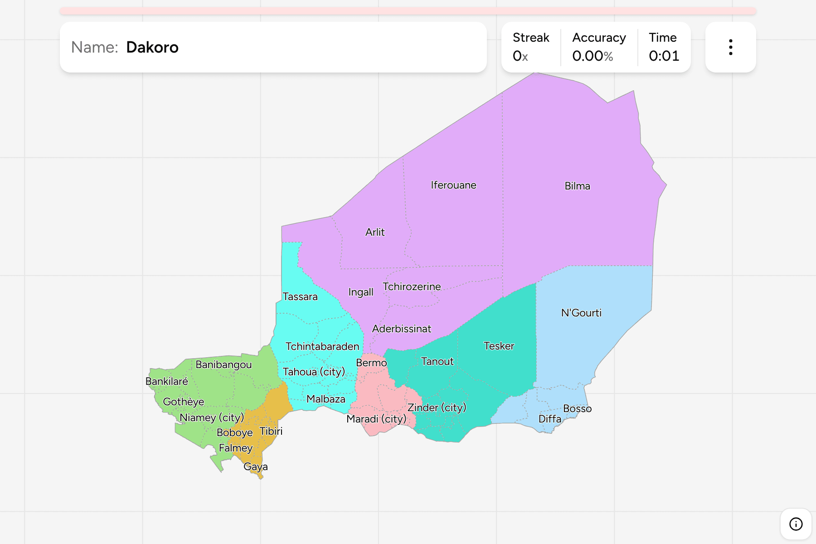This screenshot has width=816, height=544.
Task: Click the Malbaza label
Action: [325, 399]
